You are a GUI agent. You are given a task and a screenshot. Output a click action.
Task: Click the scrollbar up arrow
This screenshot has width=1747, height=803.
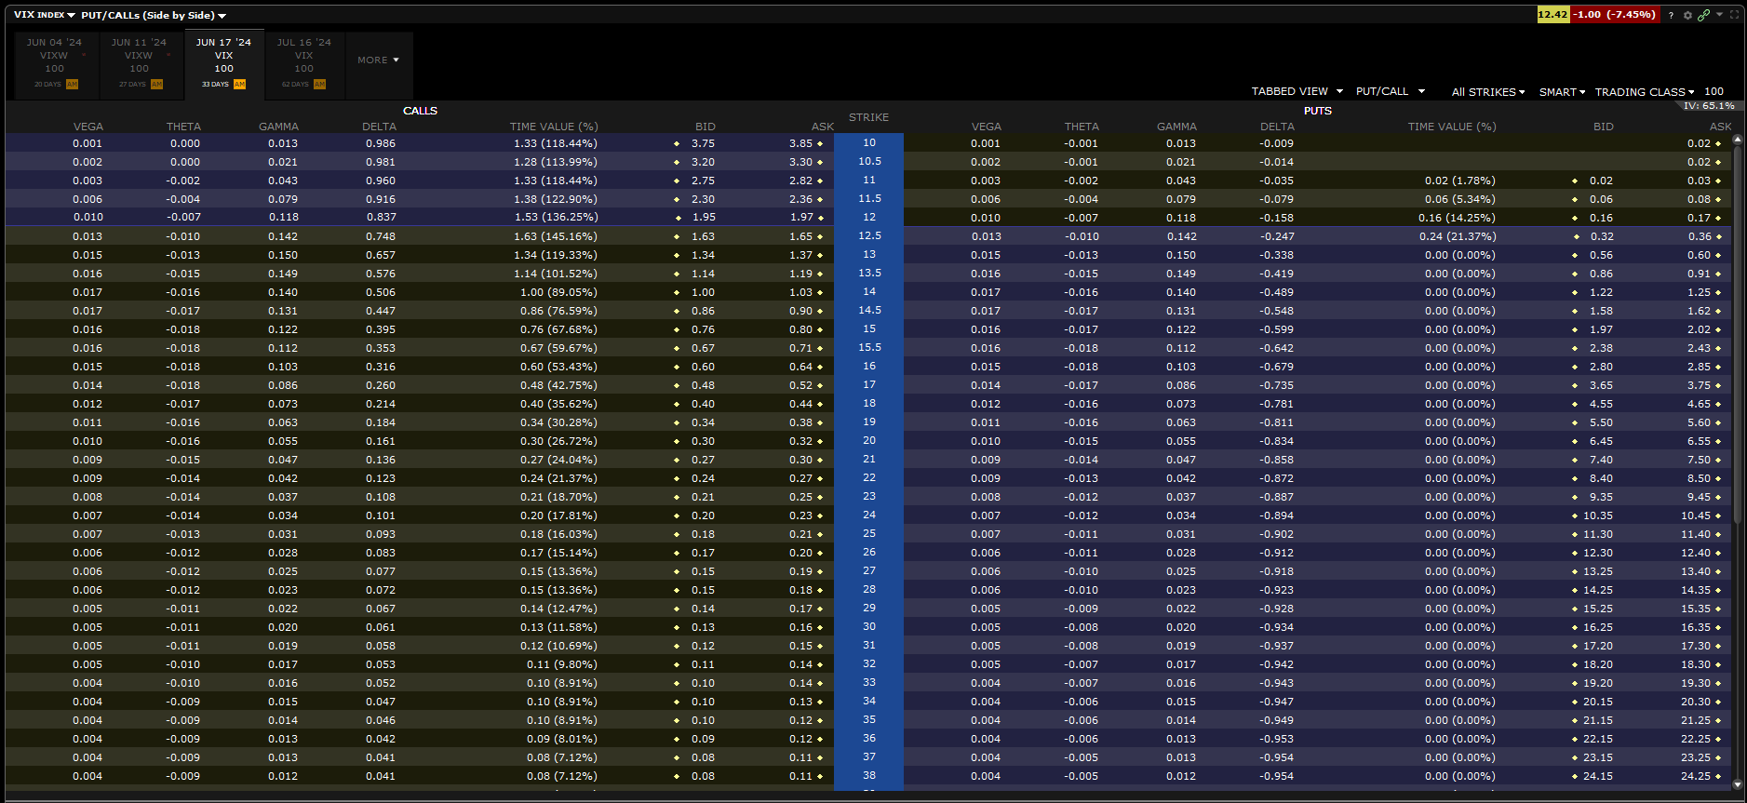[1737, 141]
